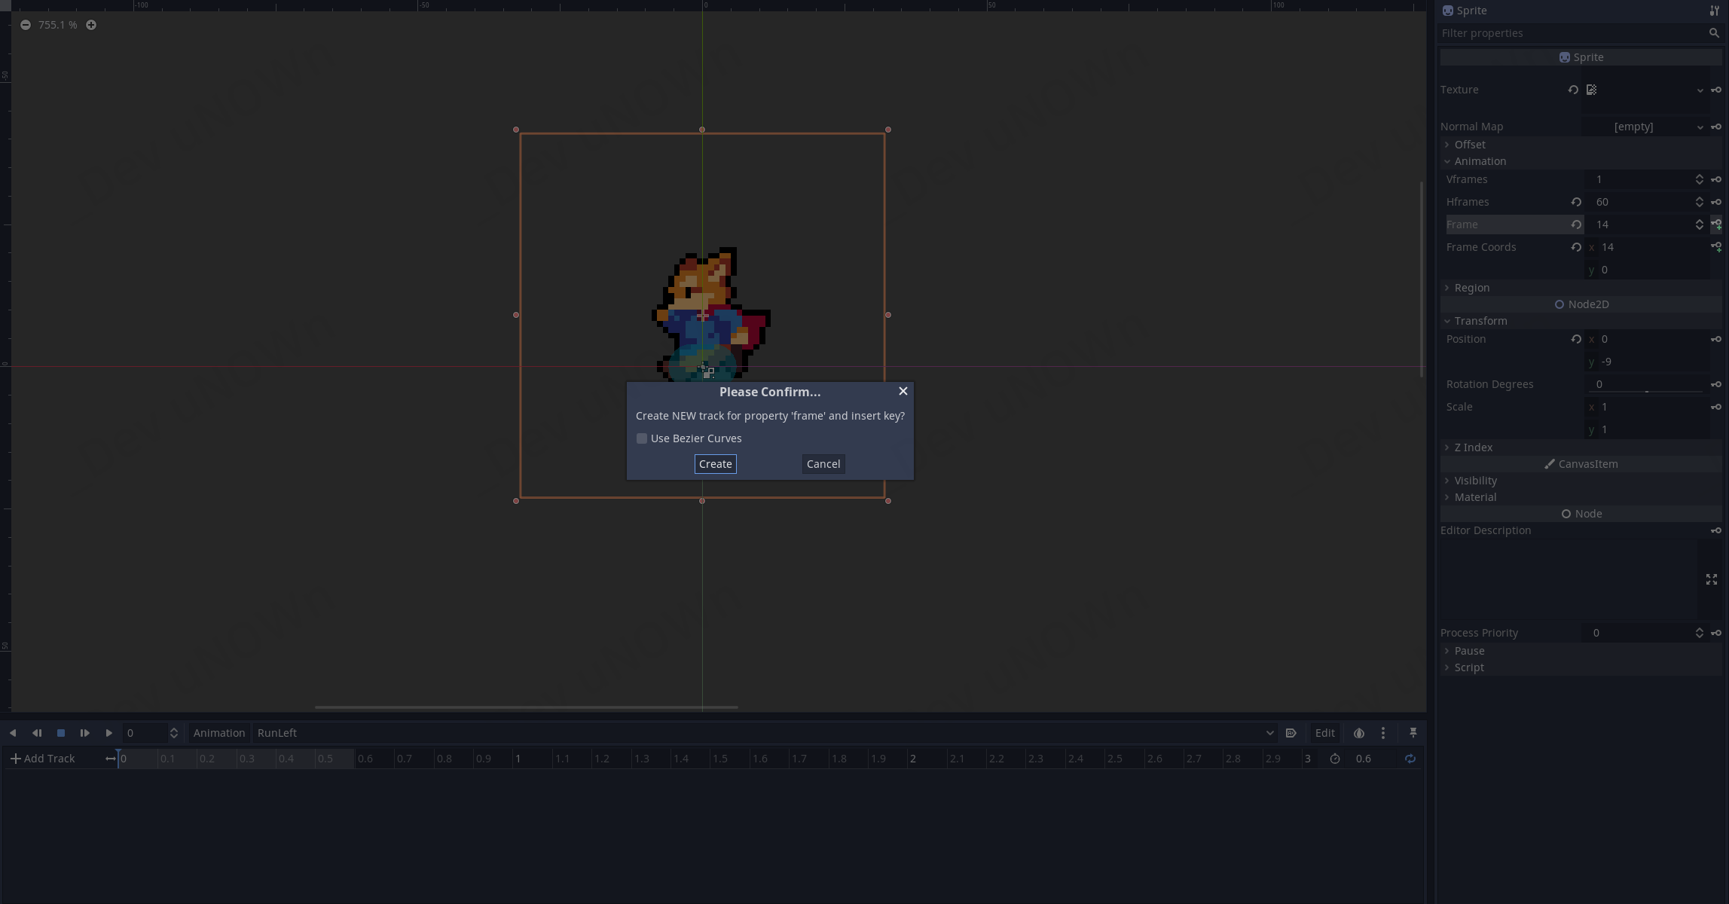Viewport: 1729px width, 904px height.
Task: Open the Animation menu button
Action: (x=218, y=733)
